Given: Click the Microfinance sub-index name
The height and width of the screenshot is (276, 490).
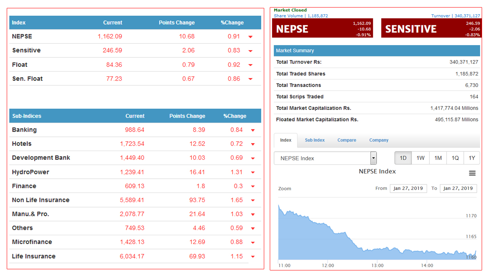Looking at the screenshot, I should (x=32, y=242).
